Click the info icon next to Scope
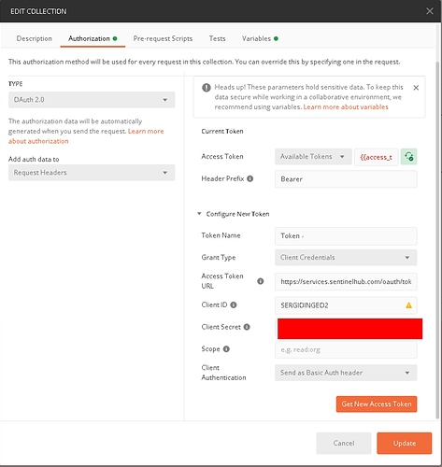Image resolution: width=442 pixels, height=467 pixels. point(226,349)
